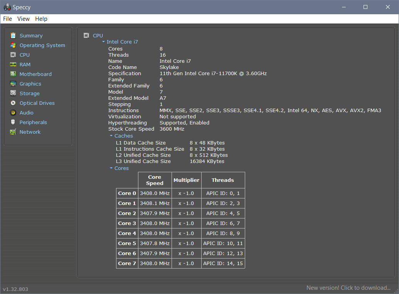
Task: Open the View menu
Action: coord(24,19)
